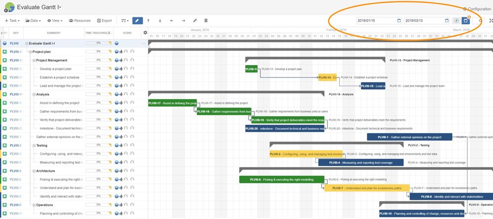Click progress bar of Analysis row

98,94
